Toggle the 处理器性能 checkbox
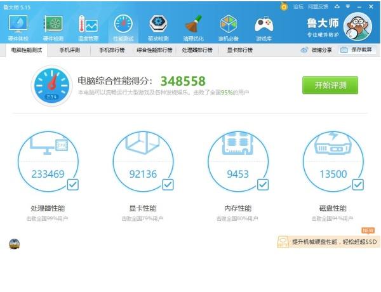Screen dimensions: 381x292 [x=72, y=185]
